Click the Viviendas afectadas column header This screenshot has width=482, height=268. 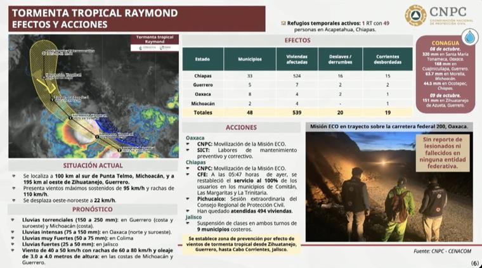pyautogui.click(x=297, y=59)
